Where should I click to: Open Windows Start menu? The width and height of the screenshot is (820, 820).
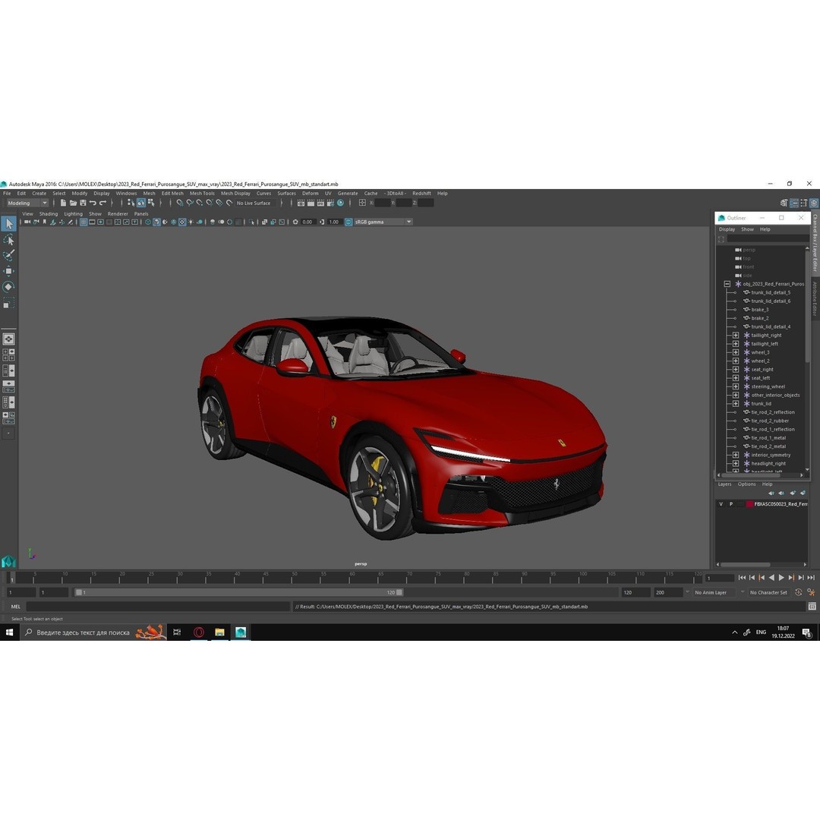[9, 632]
